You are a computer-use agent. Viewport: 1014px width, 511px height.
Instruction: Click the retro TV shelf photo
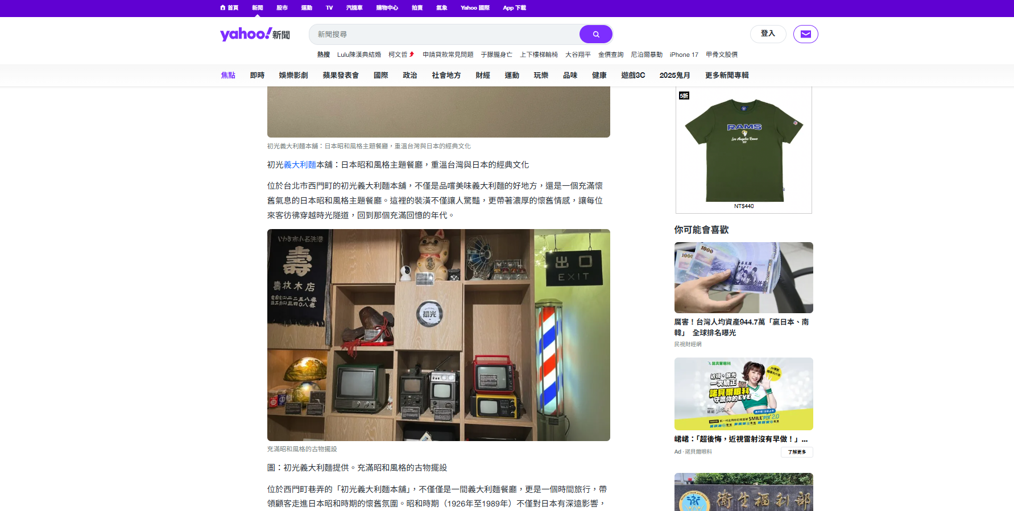(x=438, y=335)
